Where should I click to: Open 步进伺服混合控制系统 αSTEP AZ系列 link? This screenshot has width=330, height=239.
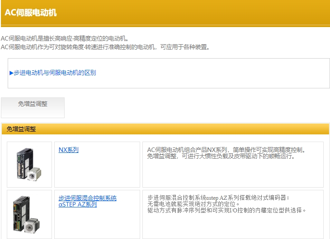[88, 201]
